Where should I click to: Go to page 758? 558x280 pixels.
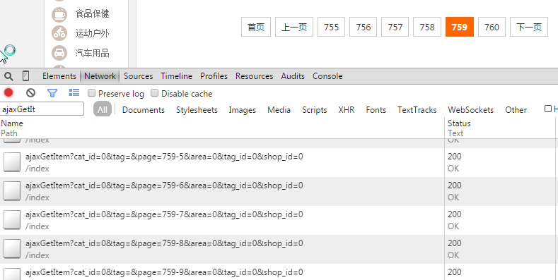pos(427,27)
